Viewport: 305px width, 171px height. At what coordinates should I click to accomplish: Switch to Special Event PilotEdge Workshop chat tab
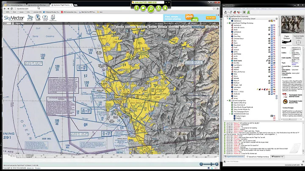(x=258, y=157)
